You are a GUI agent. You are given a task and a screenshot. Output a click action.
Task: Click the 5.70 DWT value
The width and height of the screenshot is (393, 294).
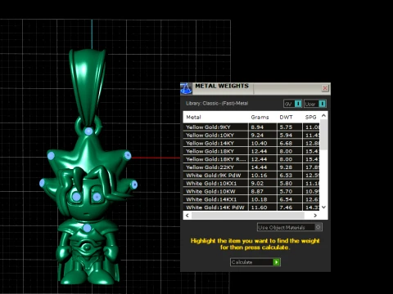click(286, 191)
